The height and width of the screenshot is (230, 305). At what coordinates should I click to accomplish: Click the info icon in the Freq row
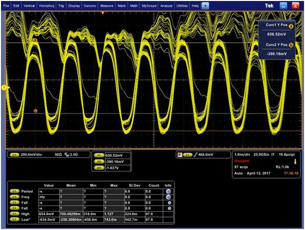169,197
